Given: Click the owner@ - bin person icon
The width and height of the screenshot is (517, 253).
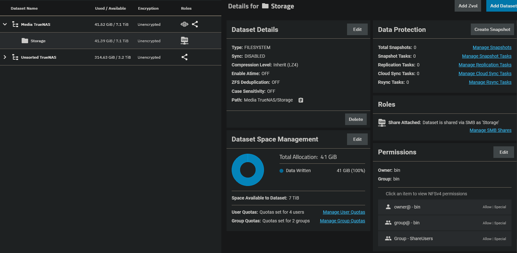Looking at the screenshot, I should click(388, 207).
